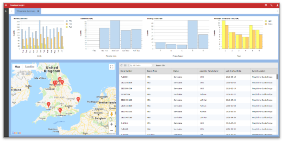This screenshot has height=142, width=283.
Task: Open the hamburger menu in the header
Action: (x=6, y=5)
